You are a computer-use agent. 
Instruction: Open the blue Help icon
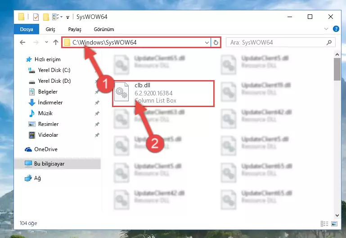pos(336,29)
